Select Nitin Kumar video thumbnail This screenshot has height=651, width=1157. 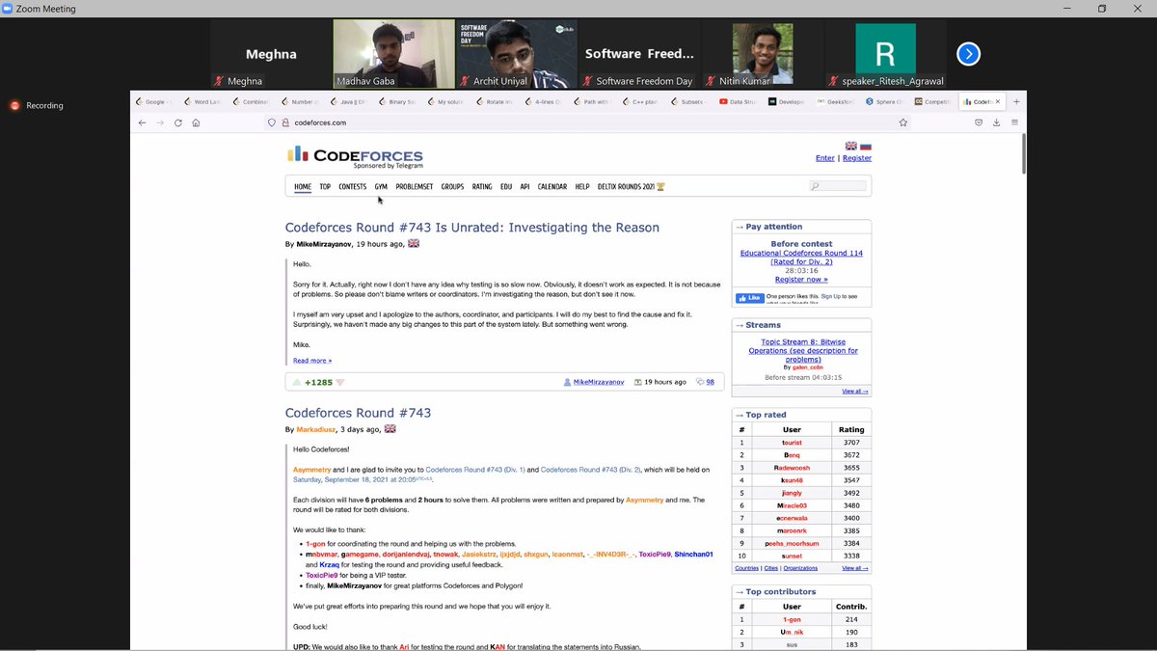[x=763, y=54]
